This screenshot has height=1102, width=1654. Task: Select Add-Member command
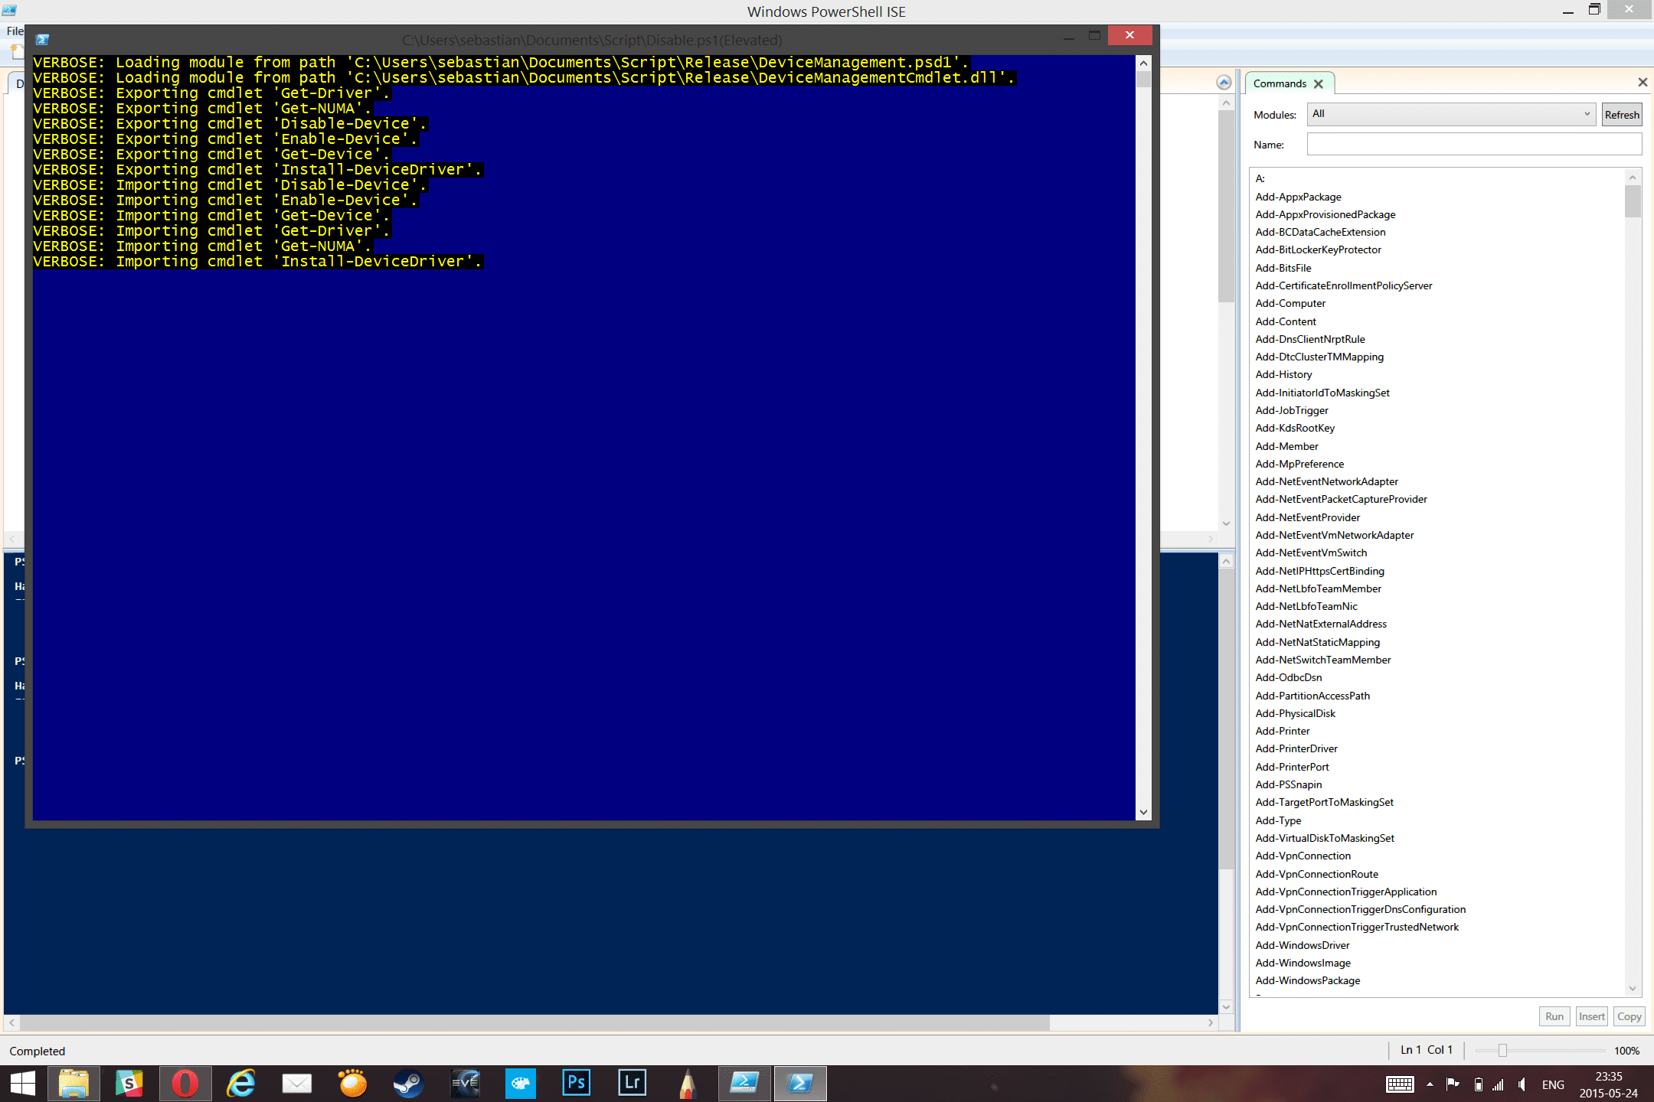click(1286, 446)
